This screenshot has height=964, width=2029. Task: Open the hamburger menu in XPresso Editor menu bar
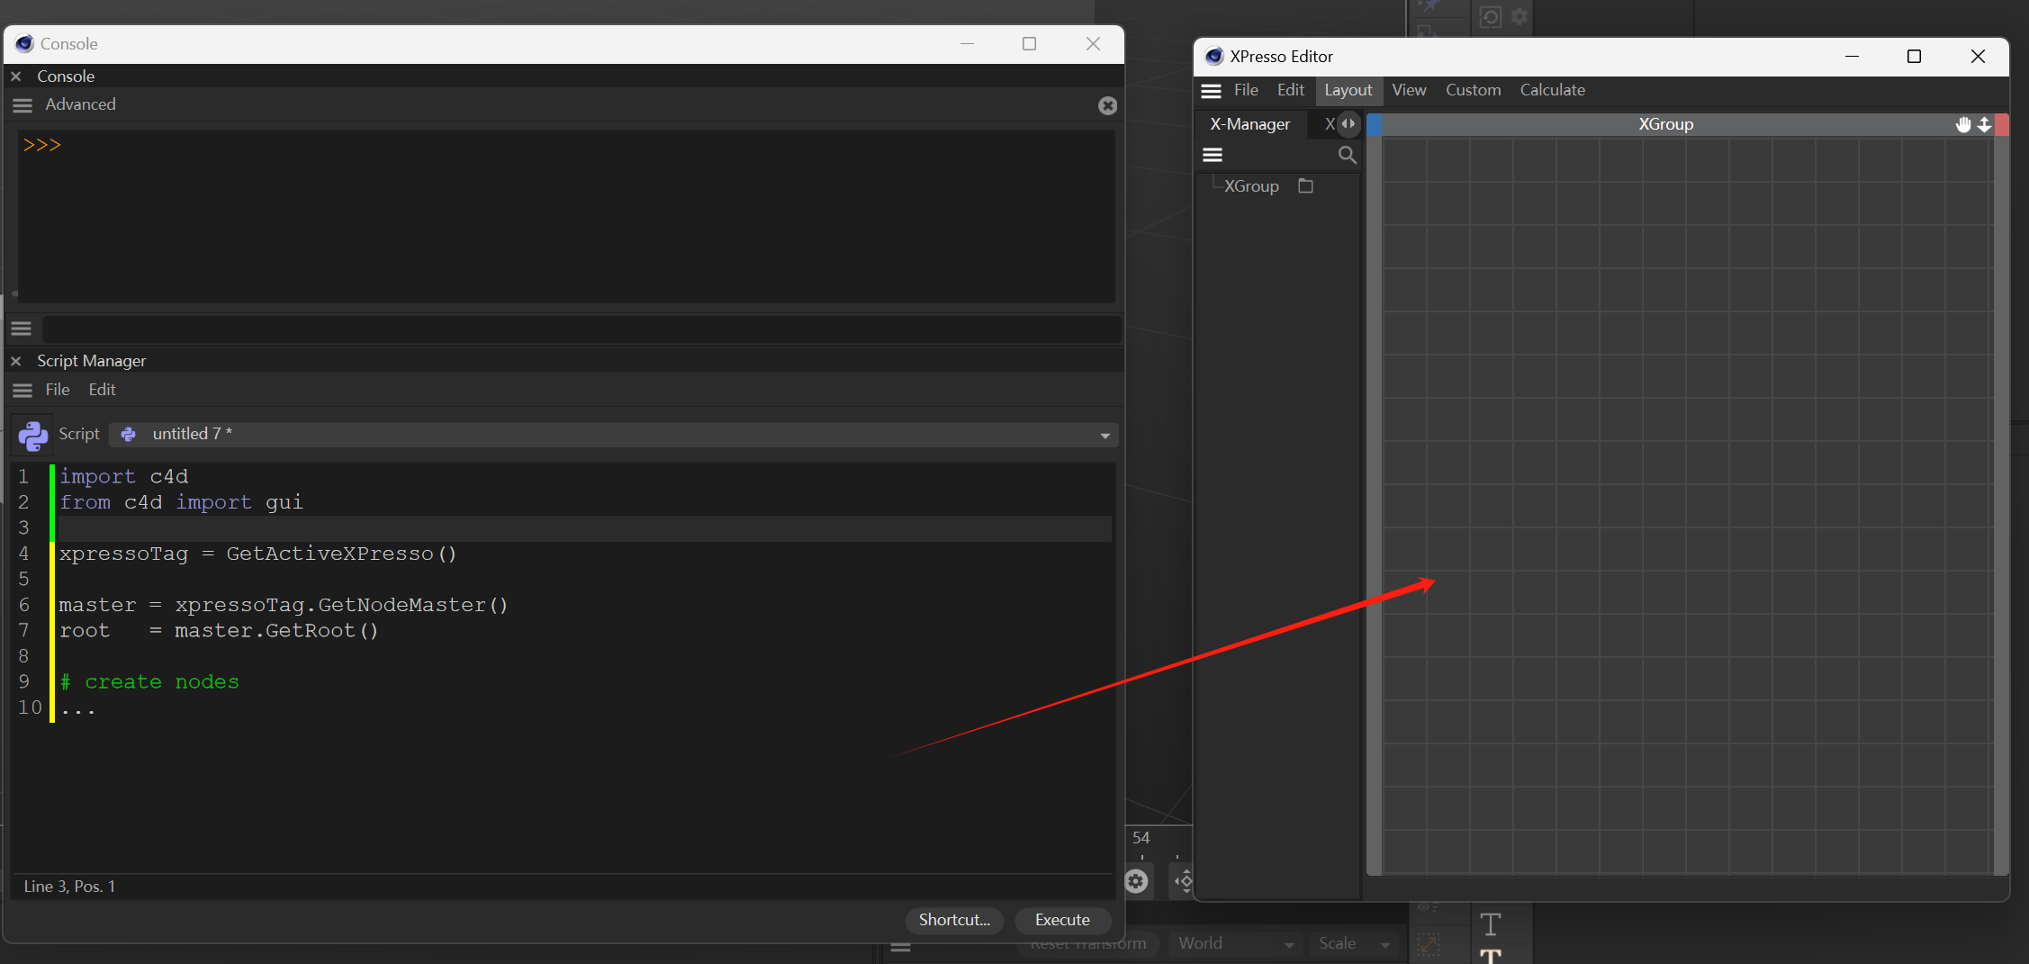pyautogui.click(x=1212, y=91)
